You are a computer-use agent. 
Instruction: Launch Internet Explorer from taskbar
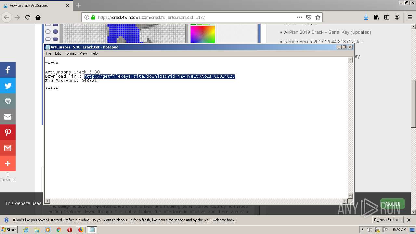[x=26, y=230]
